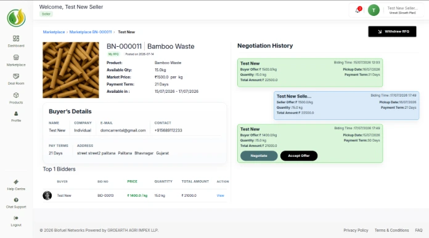The image size is (429, 238).
Task: Open the Deal Room icon
Action: [x=16, y=76]
